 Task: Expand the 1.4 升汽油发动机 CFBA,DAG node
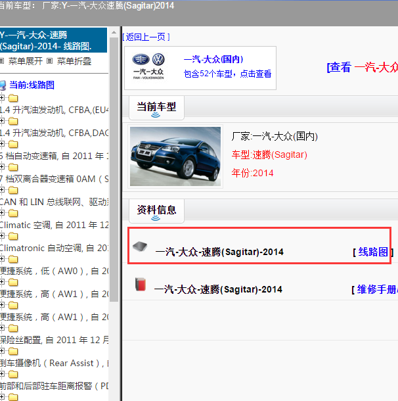point(2,121)
